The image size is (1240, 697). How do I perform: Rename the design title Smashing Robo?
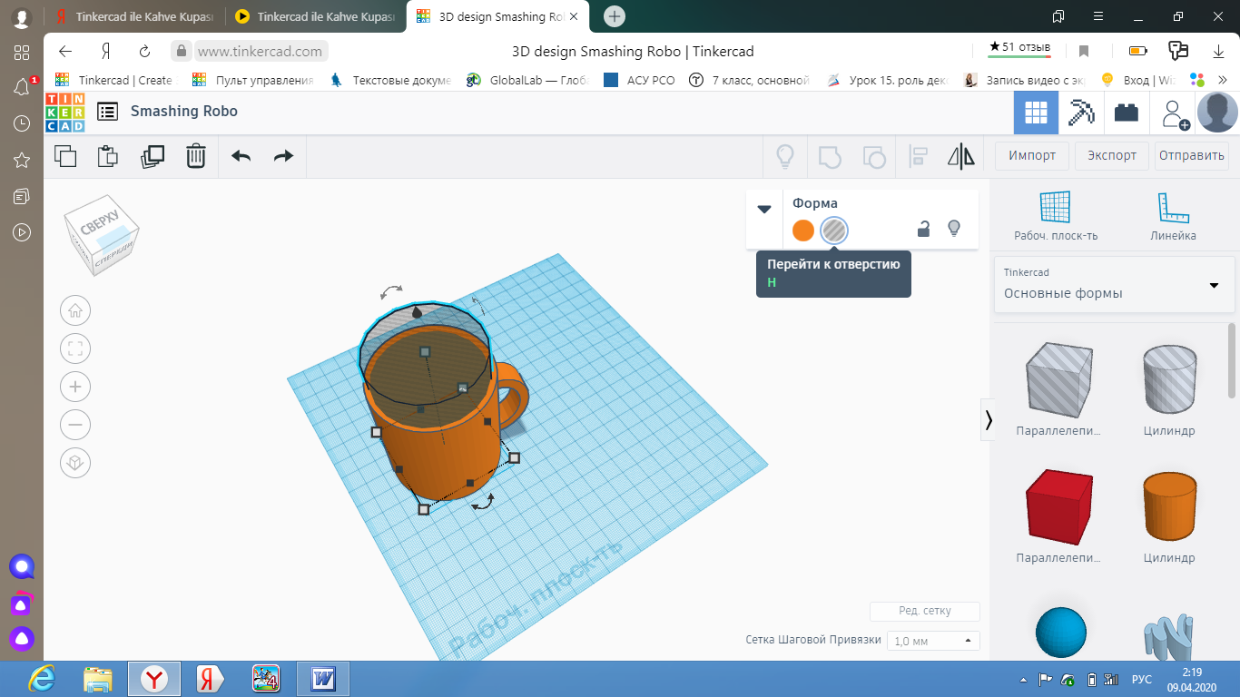tap(184, 112)
